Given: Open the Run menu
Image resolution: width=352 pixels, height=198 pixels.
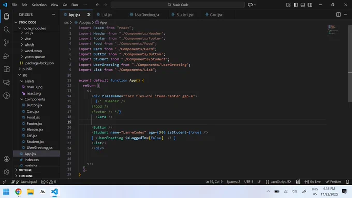Looking at the screenshot, I should click(x=75, y=5).
